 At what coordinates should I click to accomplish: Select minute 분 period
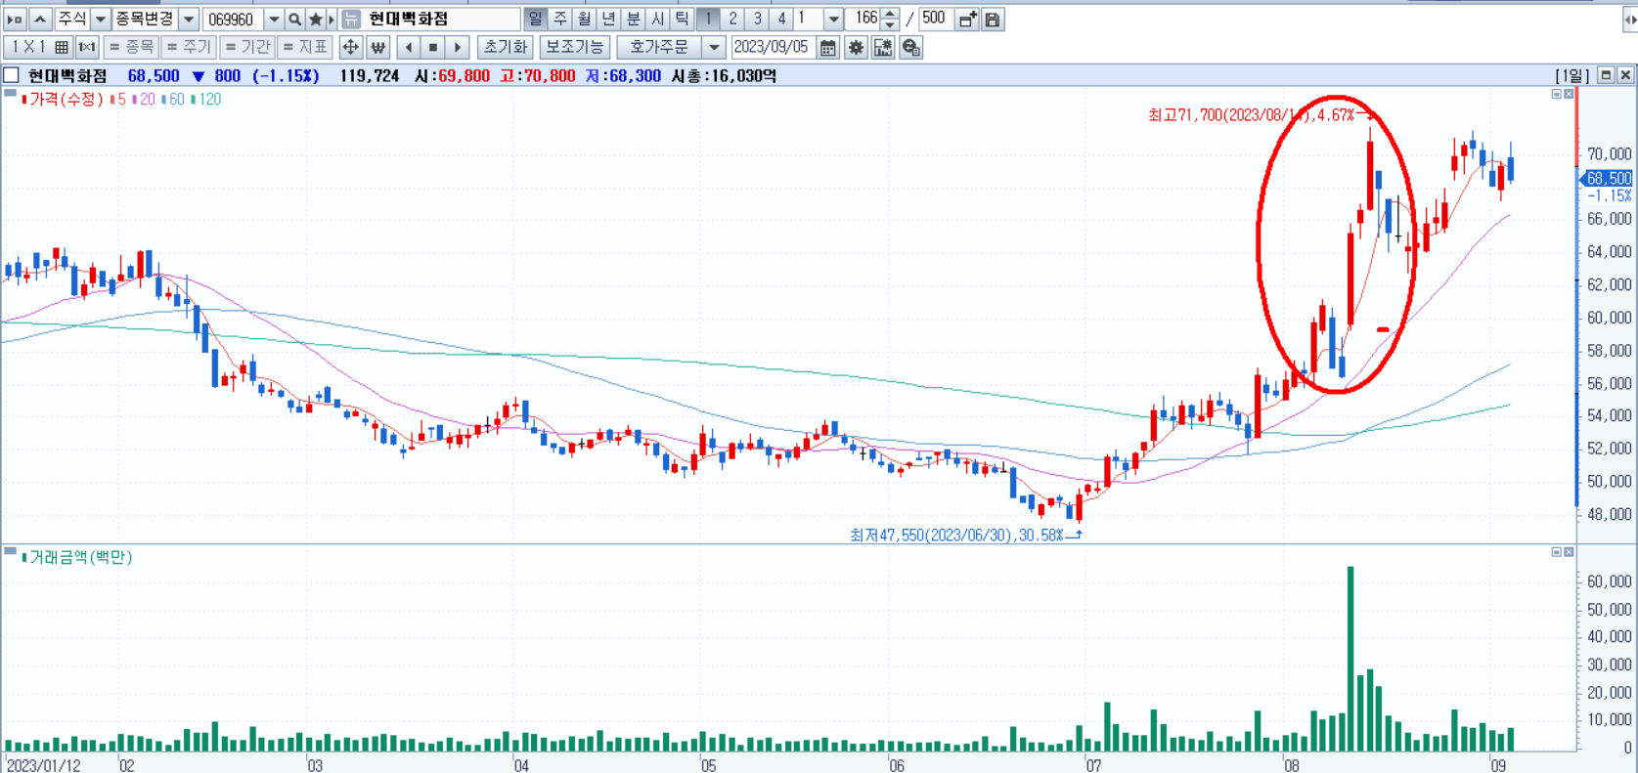coord(633,19)
